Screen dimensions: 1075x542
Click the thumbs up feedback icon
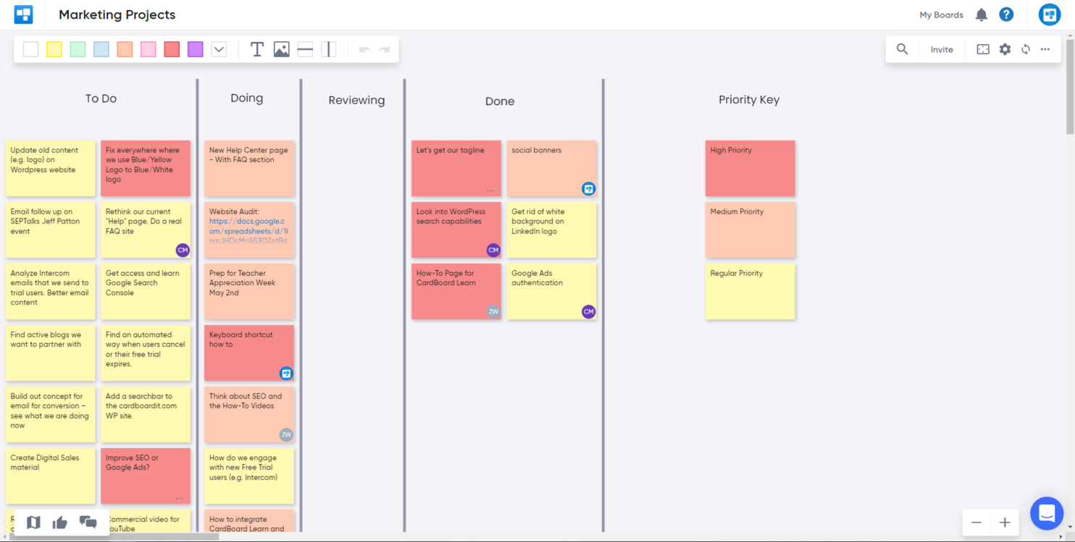(x=60, y=522)
